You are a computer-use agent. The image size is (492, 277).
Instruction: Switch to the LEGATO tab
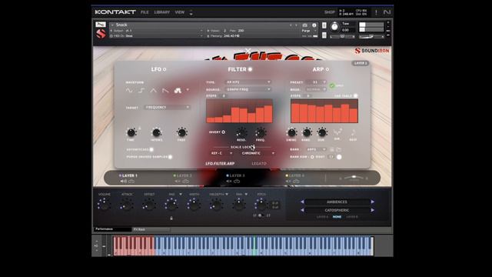point(259,164)
